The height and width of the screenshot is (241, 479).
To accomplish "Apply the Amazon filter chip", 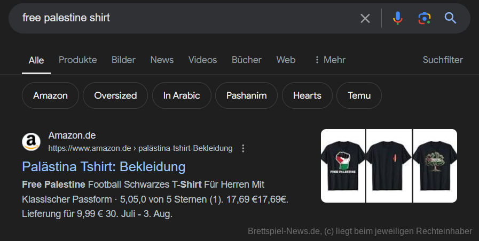I will tap(50, 96).
